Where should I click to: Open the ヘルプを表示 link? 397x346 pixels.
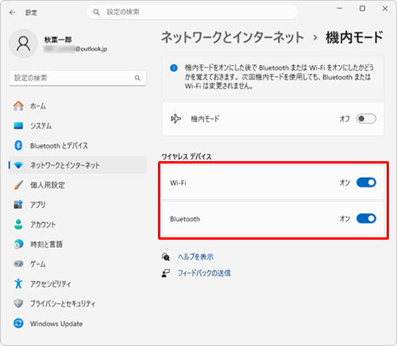pyautogui.click(x=195, y=257)
